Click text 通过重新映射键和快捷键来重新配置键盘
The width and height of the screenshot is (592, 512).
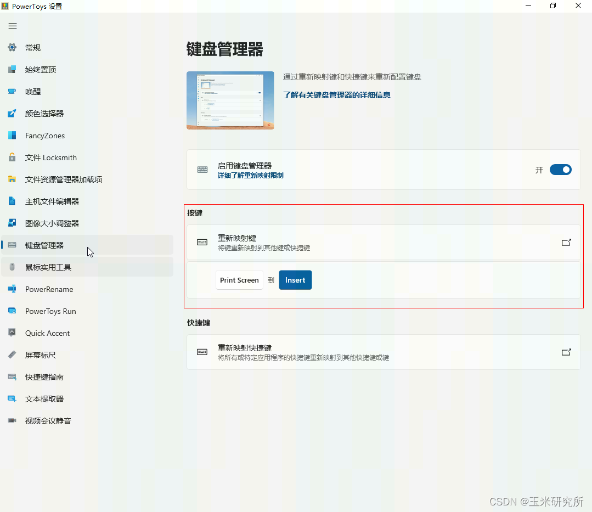352,77
